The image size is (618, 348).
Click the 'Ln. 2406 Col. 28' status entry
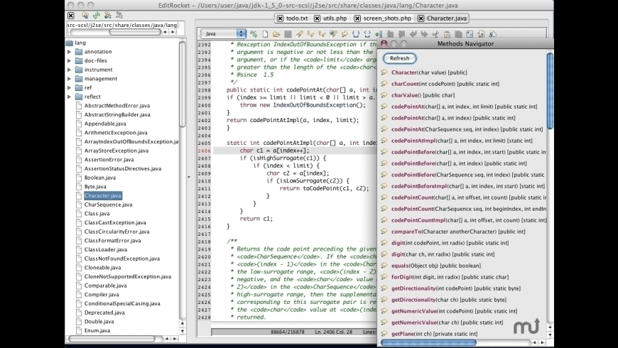pos(333,332)
